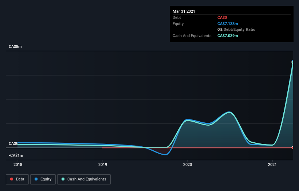The image size is (299, 191).
Task: Click the Cash And Equivalents tooltip label
Action: pos(192,36)
